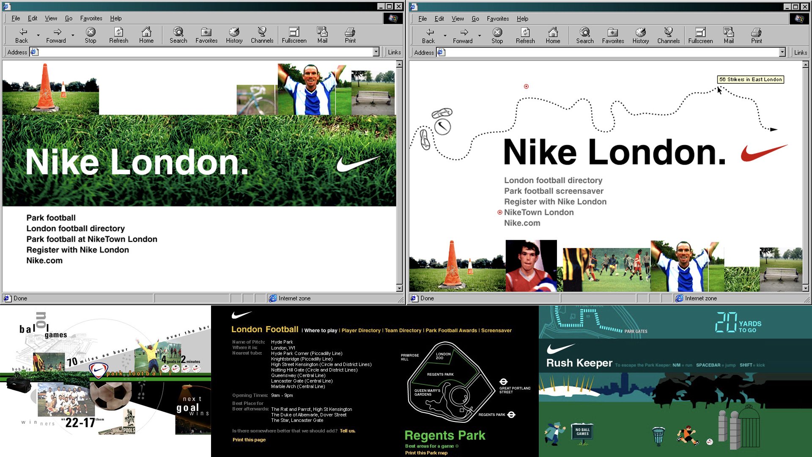Click red target marker above dotted path
812x457 pixels.
click(x=526, y=86)
